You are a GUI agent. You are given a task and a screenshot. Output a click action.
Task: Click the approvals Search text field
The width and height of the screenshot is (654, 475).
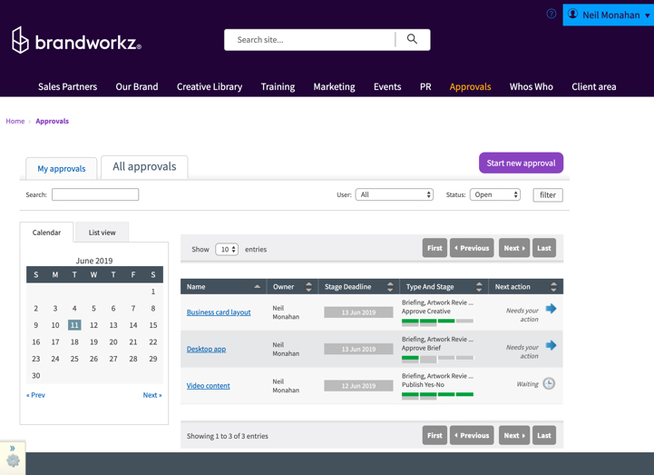pyautogui.click(x=95, y=194)
